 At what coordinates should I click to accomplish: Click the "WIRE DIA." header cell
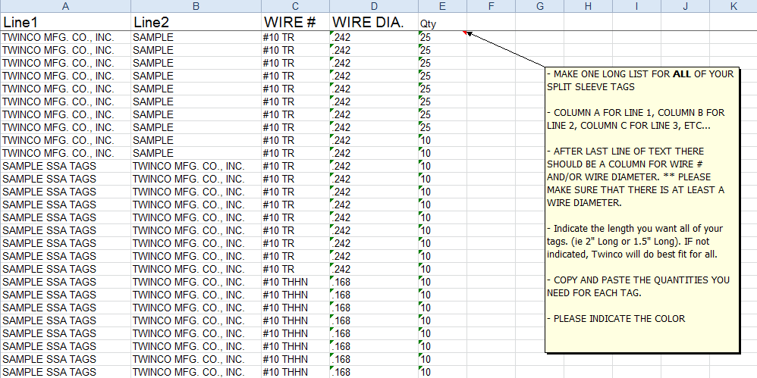pyautogui.click(x=374, y=22)
